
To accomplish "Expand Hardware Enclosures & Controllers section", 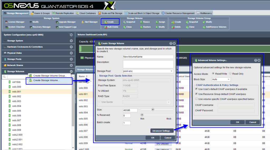I will (71, 47).
